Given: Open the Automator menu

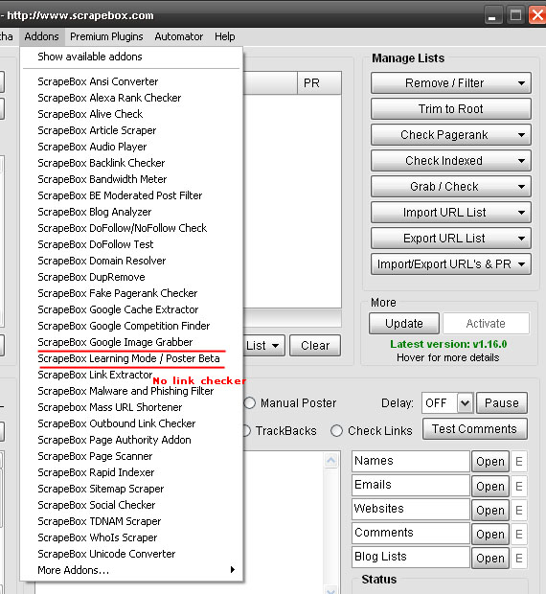Looking at the screenshot, I should click(x=179, y=36).
